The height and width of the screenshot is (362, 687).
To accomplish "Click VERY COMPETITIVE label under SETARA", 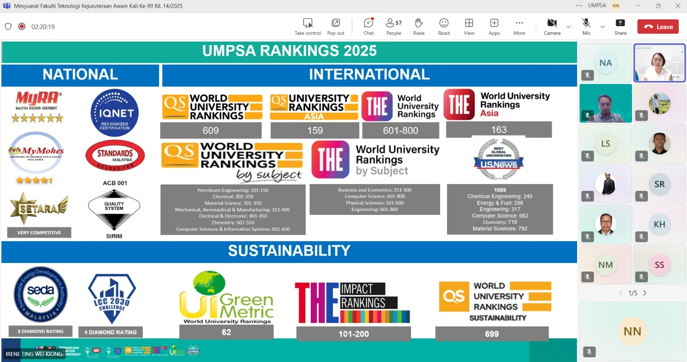I will (39, 232).
